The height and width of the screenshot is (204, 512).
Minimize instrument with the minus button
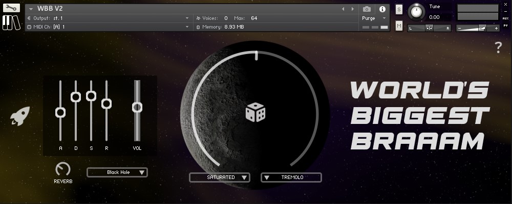pyautogui.click(x=505, y=11)
